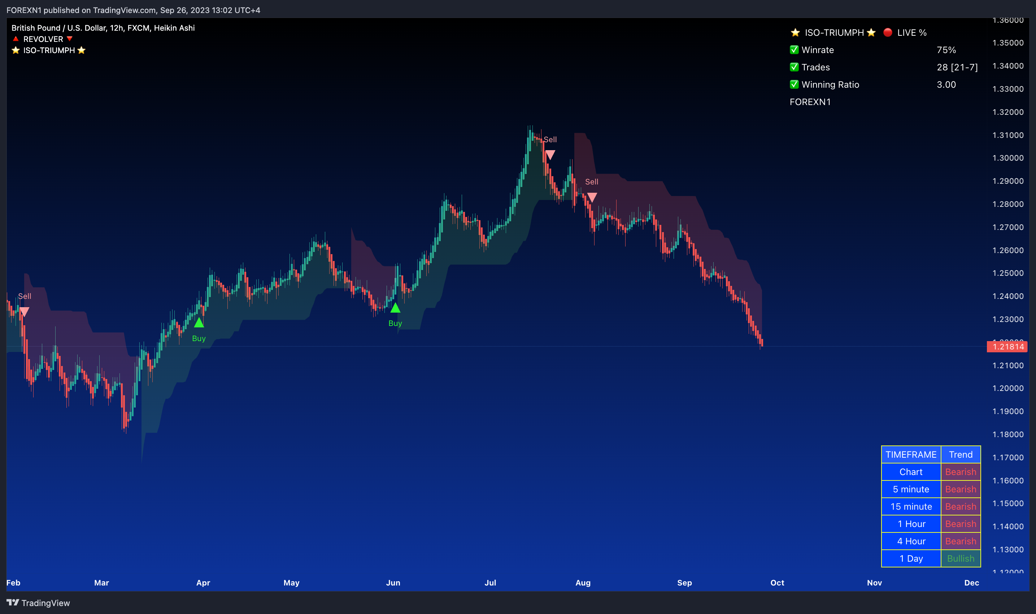The width and height of the screenshot is (1036, 614).
Task: Click the 5 minute row label
Action: (x=911, y=489)
